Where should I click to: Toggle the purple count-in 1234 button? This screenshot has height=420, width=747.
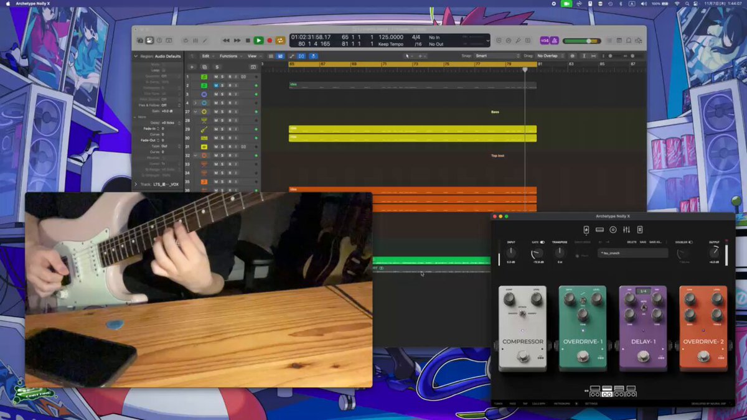(x=545, y=40)
